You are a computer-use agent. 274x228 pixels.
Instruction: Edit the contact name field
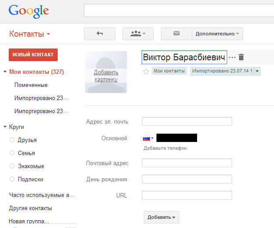184,57
